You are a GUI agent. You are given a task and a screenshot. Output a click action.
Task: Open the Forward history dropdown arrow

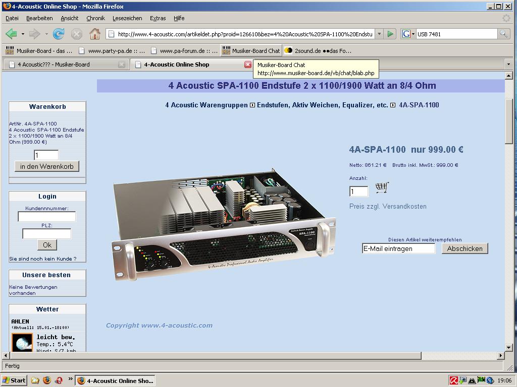click(46, 34)
